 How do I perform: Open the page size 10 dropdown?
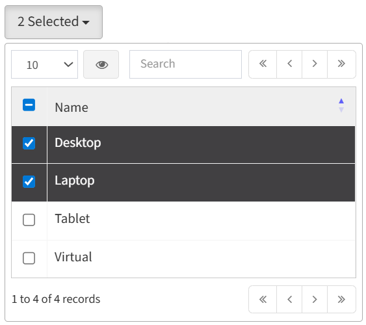click(45, 64)
